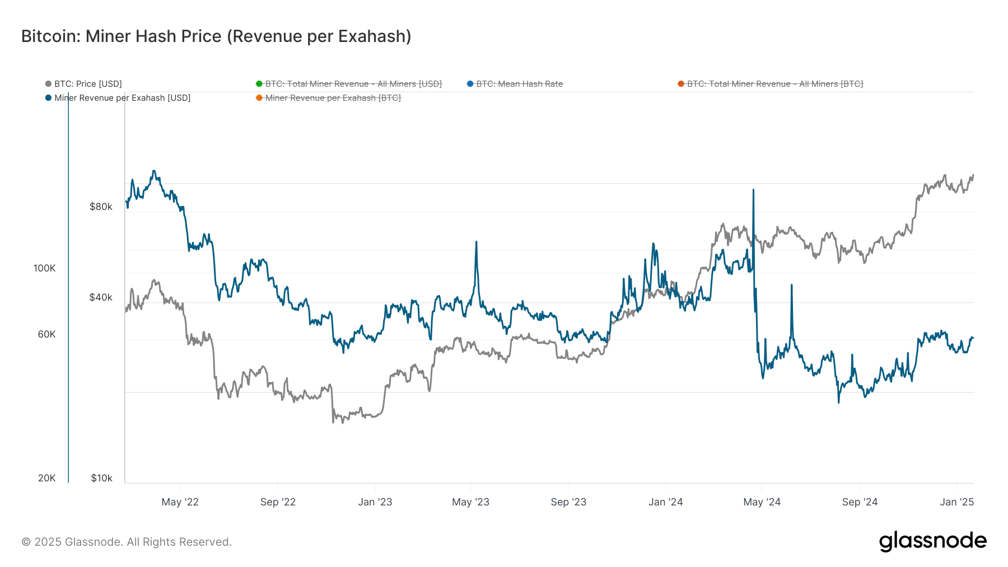Screen dimensions: 1008x567
Task: Click the $80k price axis label
Action: (101, 207)
